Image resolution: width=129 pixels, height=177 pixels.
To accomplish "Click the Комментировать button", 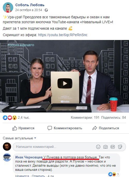I will tap(65, 128).
